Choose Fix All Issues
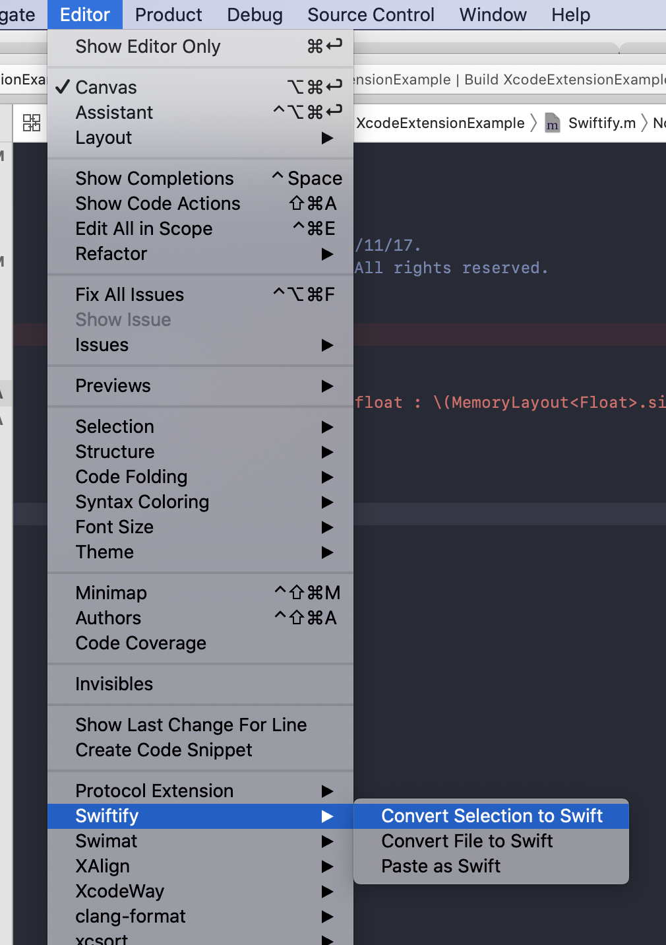 tap(200, 294)
